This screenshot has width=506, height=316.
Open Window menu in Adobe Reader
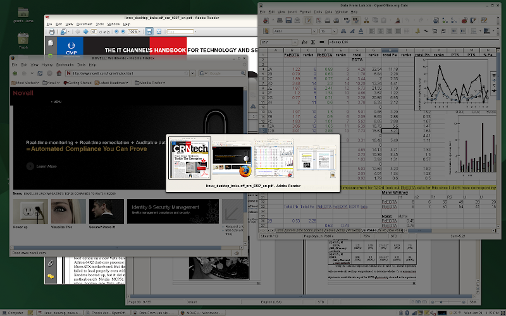(113, 24)
